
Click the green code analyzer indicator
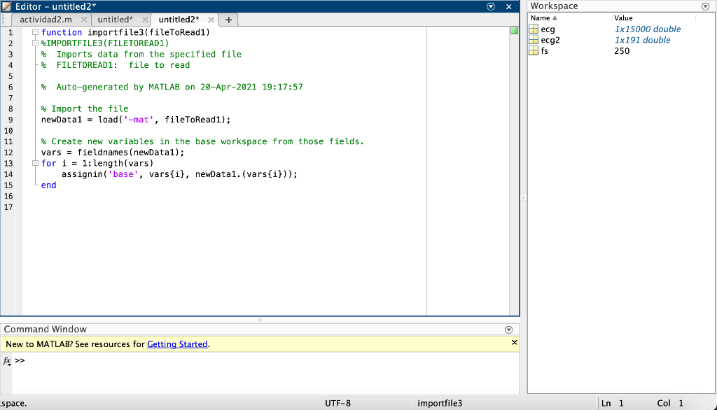tap(514, 31)
